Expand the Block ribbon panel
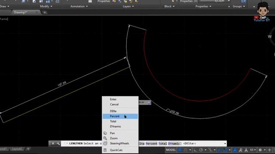Viewport: 275px width, 154px height. coord(169,6)
